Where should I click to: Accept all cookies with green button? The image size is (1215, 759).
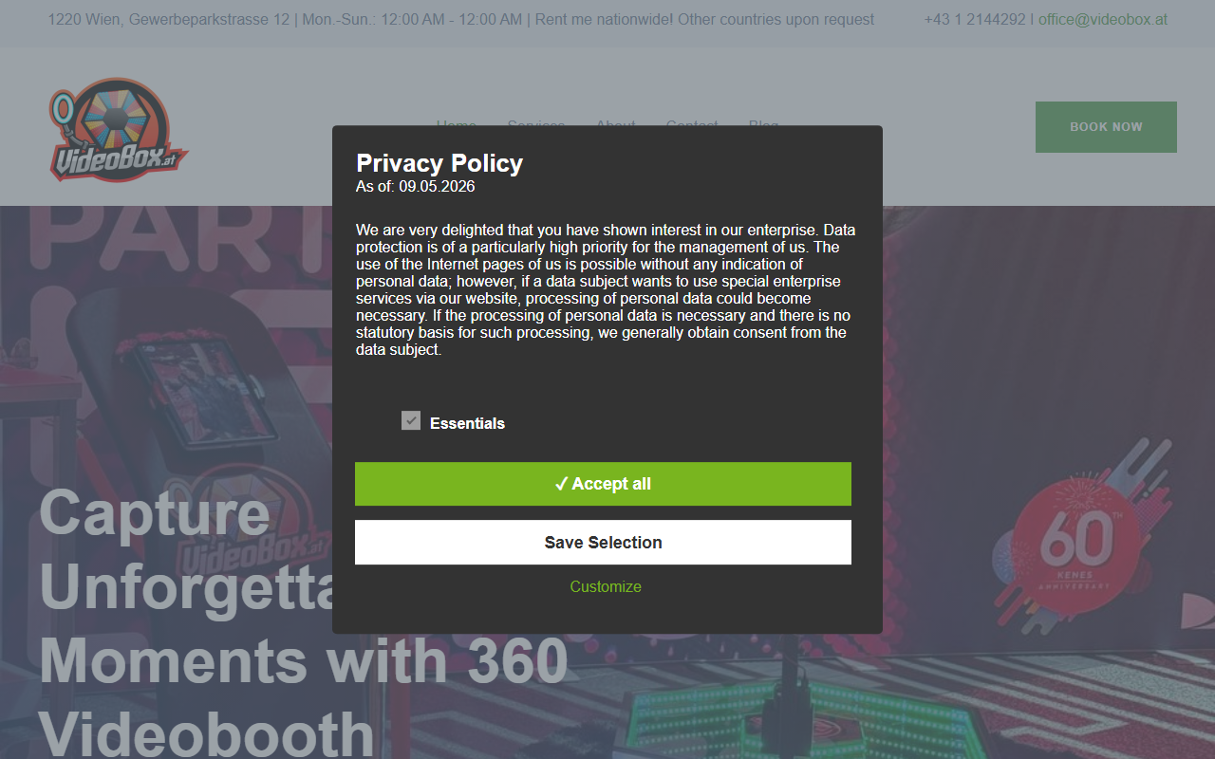tap(603, 484)
